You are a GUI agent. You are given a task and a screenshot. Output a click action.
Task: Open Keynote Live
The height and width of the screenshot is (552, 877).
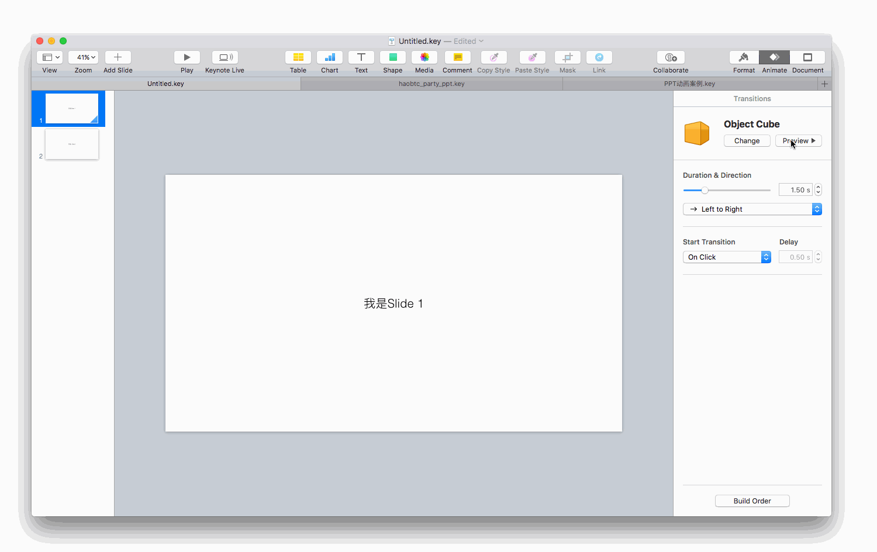click(225, 57)
